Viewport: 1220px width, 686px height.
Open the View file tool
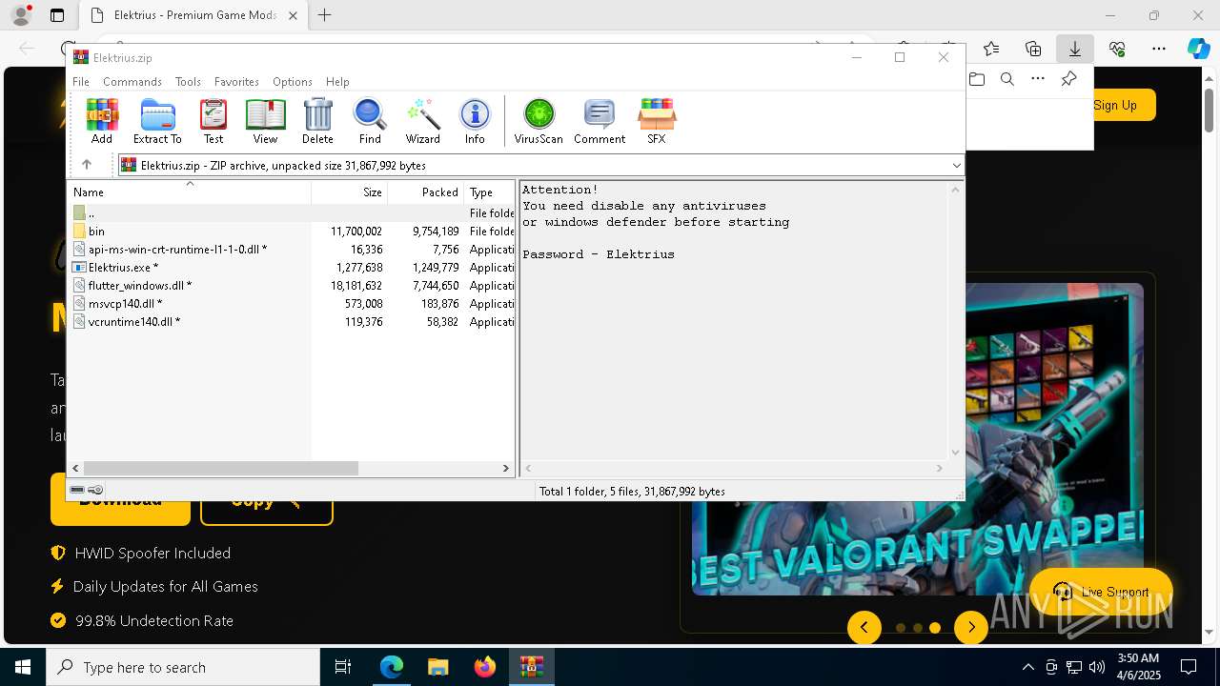coord(265,121)
